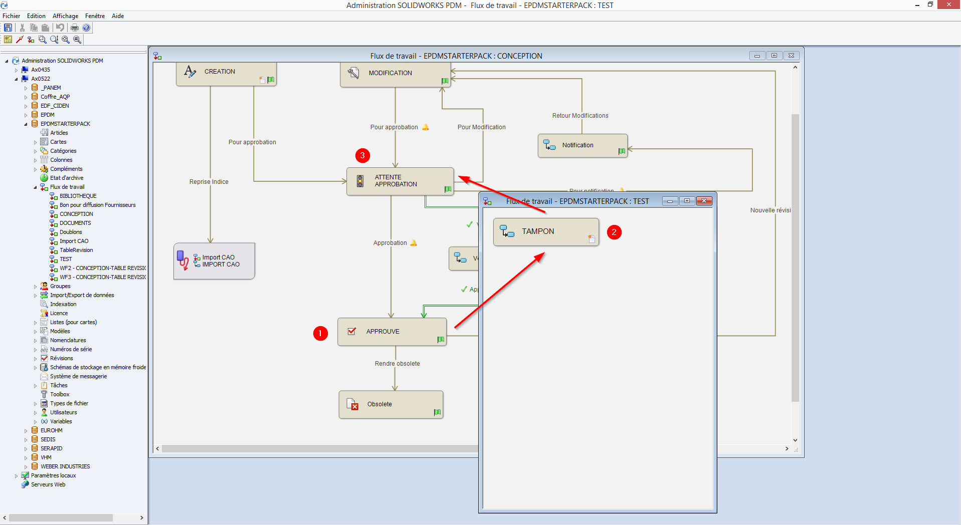This screenshot has width=961, height=525.
Task: Click the Serveurs Web globe icon
Action: [x=25, y=484]
